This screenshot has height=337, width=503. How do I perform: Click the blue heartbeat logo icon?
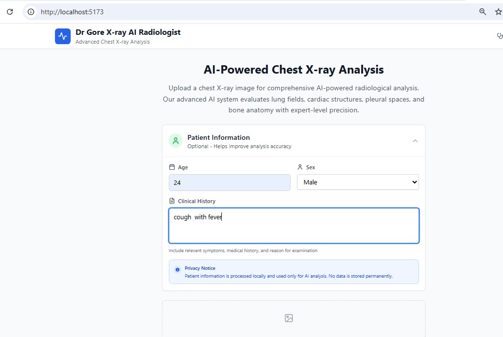point(62,36)
